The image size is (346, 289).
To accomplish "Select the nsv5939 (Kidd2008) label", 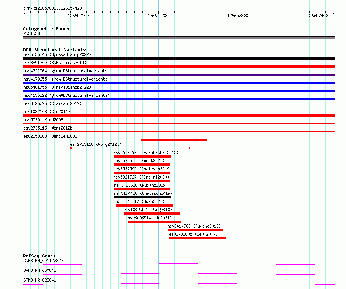I will pos(44,120).
